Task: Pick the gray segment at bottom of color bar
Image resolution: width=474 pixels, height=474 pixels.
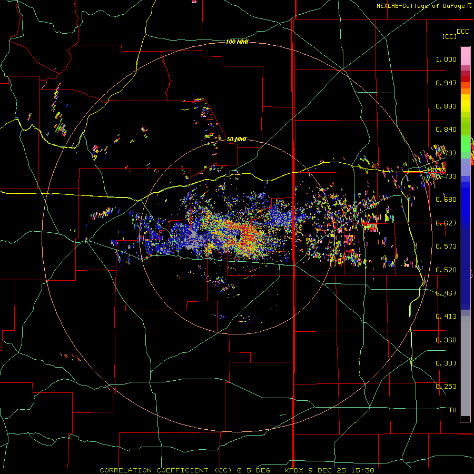Action: point(465,366)
